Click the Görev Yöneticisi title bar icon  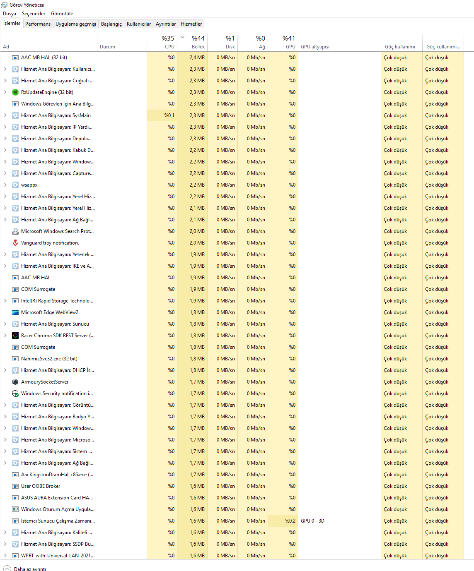tap(4, 5)
